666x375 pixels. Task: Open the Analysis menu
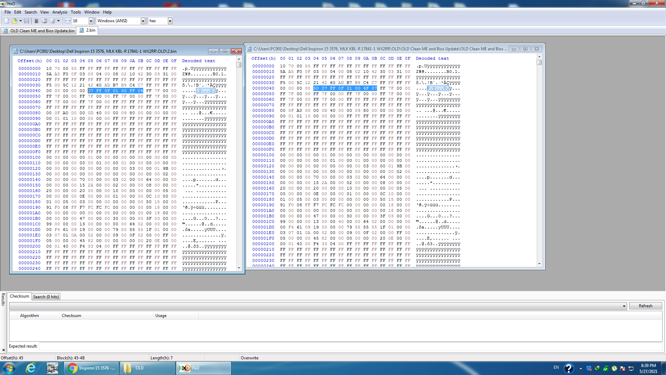(60, 12)
